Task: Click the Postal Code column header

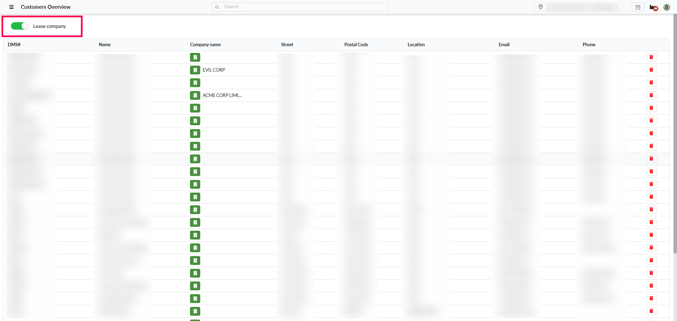Action: pyautogui.click(x=356, y=44)
